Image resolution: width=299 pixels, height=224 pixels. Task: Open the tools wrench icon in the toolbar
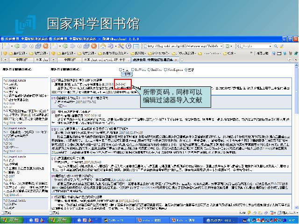click(121, 46)
